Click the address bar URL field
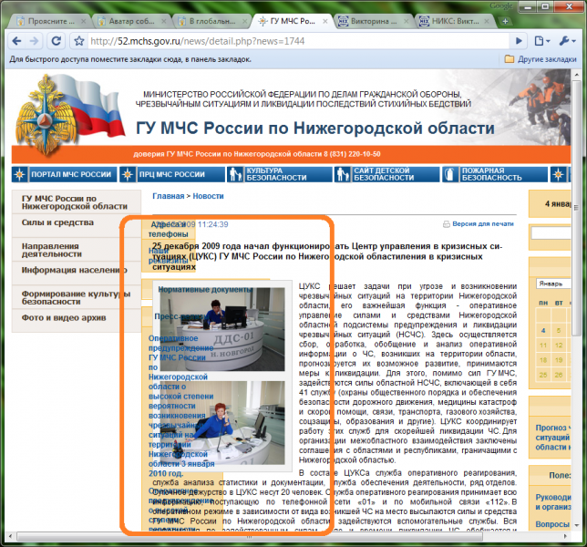 (x=298, y=41)
